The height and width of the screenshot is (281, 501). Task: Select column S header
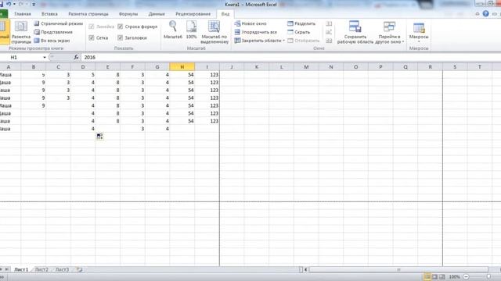pyautogui.click(x=455, y=67)
